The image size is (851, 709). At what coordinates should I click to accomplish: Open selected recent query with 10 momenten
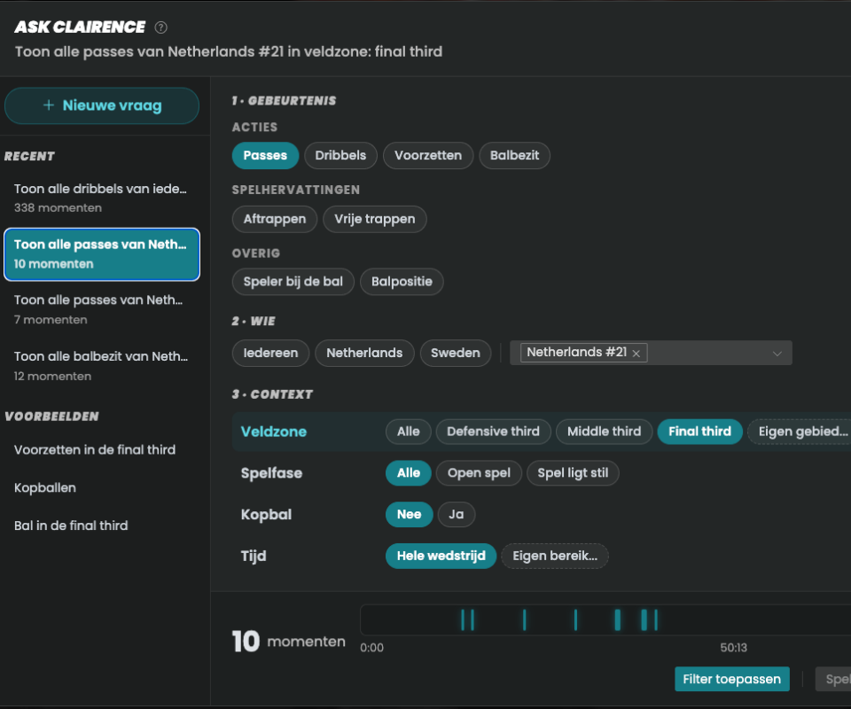click(x=102, y=254)
